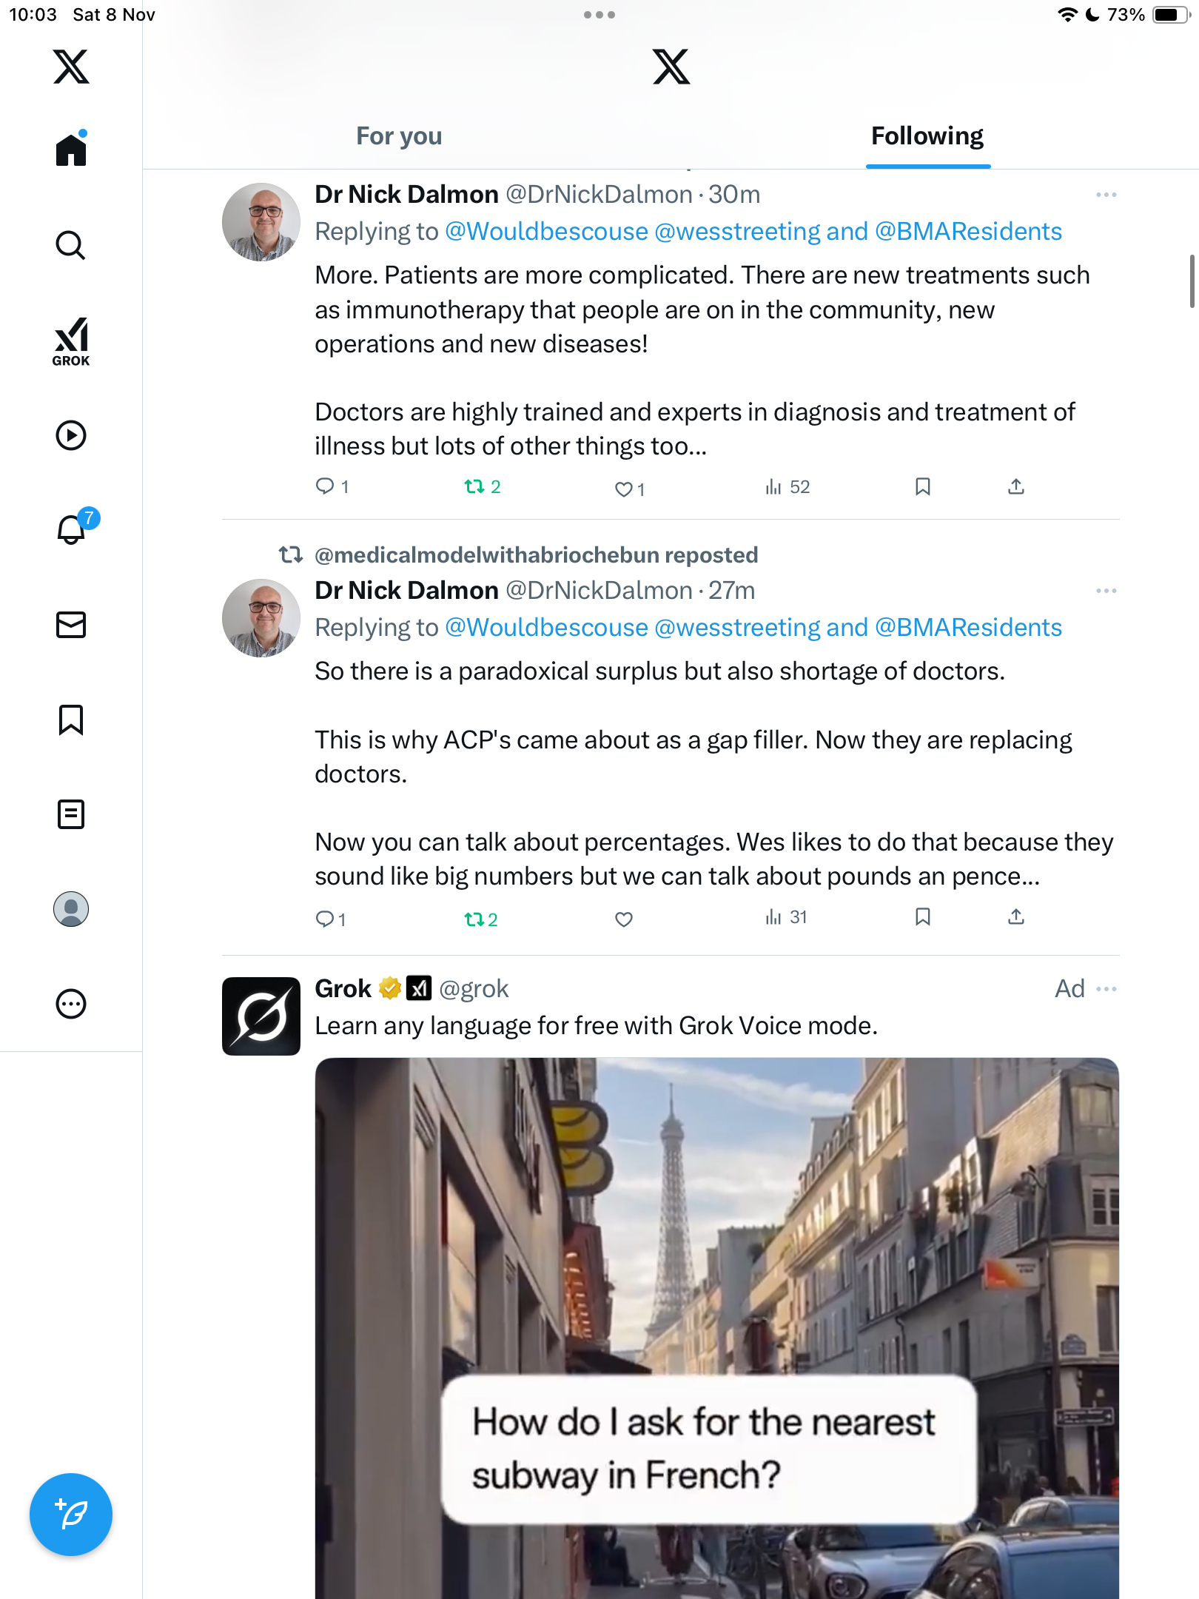
Task: Select the Following tab
Action: click(927, 136)
